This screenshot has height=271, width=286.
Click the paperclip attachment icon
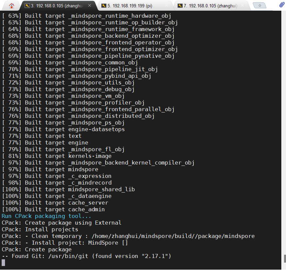282,5
